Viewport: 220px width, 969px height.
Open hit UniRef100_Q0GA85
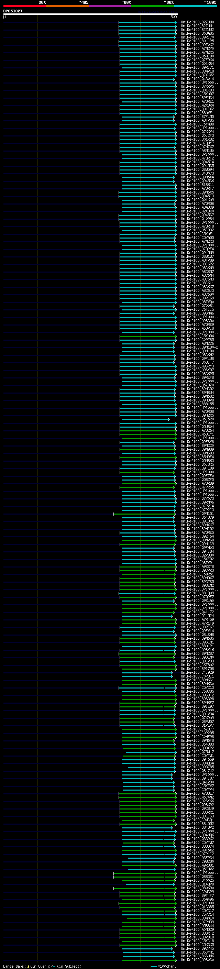click(x=197, y=33)
